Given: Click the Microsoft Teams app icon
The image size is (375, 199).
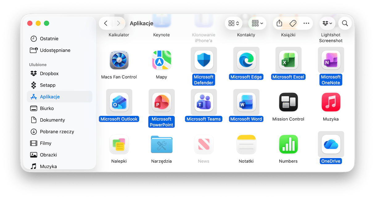Looking at the screenshot, I should click(204, 102).
